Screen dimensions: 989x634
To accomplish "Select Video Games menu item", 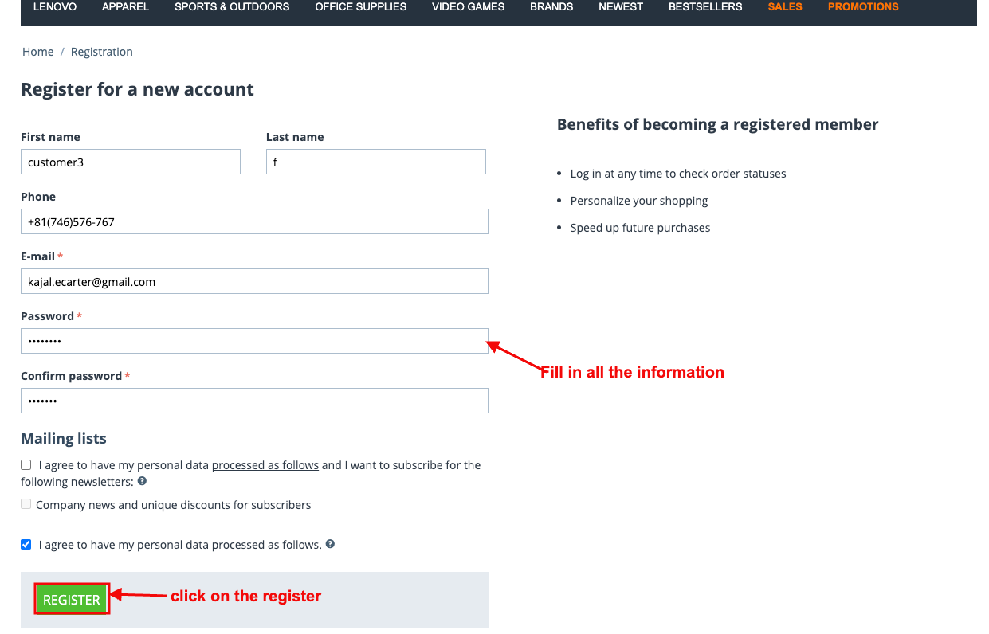I will point(469,6).
